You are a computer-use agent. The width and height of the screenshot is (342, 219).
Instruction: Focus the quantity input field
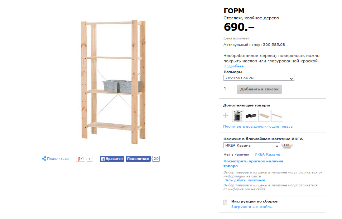pyautogui.click(x=228, y=89)
